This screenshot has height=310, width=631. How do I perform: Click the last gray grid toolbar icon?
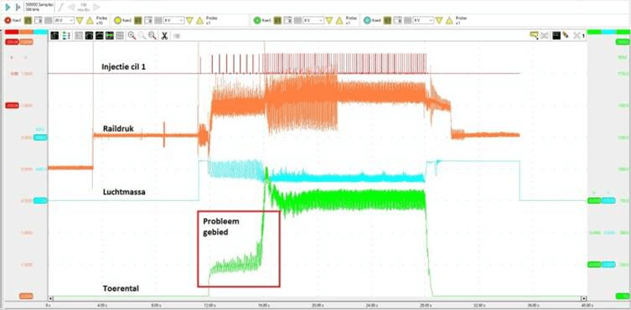(x=120, y=36)
